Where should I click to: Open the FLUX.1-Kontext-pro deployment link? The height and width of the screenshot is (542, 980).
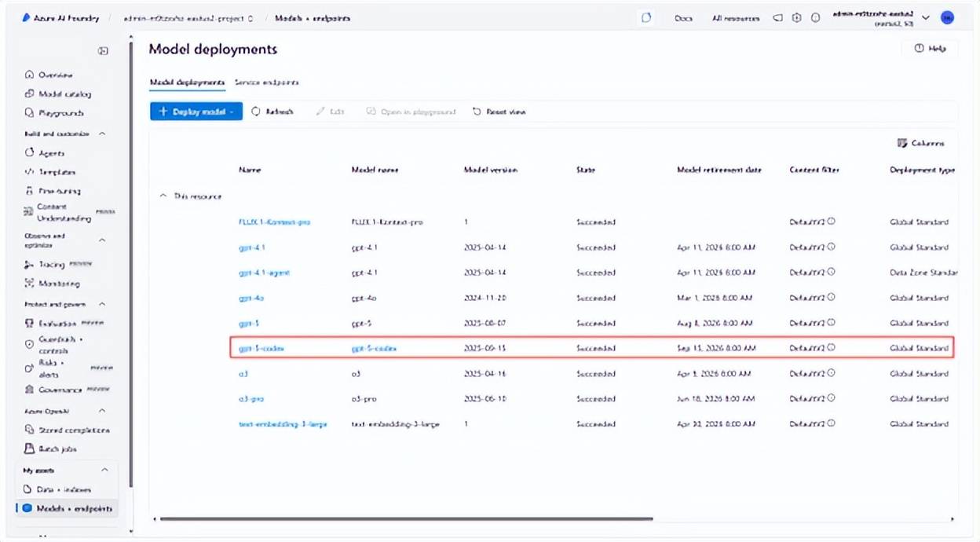[274, 222]
